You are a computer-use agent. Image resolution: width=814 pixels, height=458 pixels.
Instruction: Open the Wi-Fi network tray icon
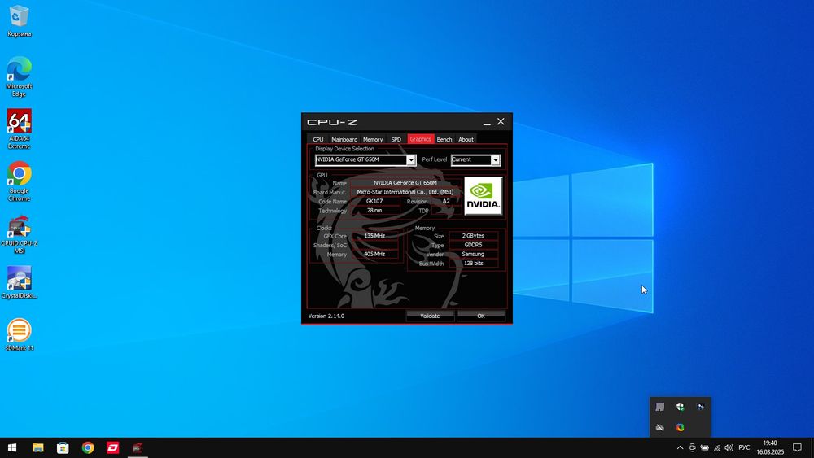coord(717,447)
